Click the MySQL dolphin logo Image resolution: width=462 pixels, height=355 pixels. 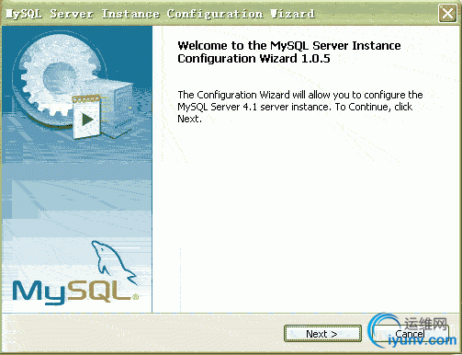[75, 273]
